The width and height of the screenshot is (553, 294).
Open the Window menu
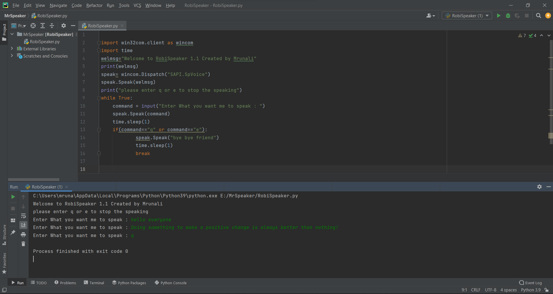pos(153,5)
